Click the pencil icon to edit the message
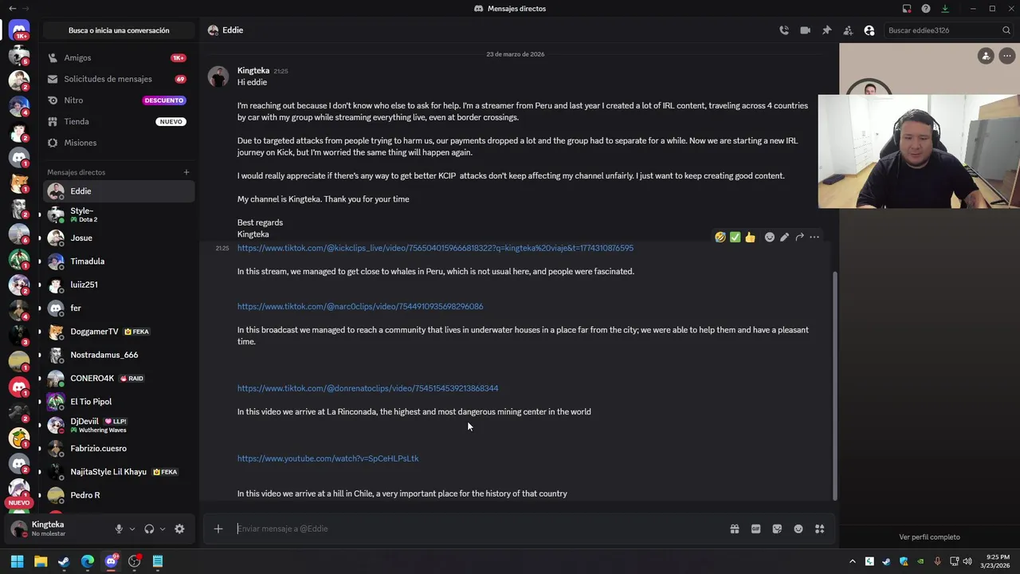The image size is (1020, 574). click(785, 237)
